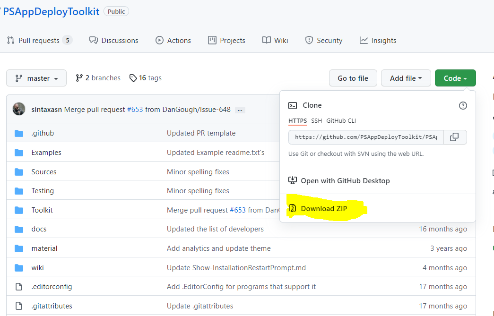Click the Go to file button

coord(353,77)
